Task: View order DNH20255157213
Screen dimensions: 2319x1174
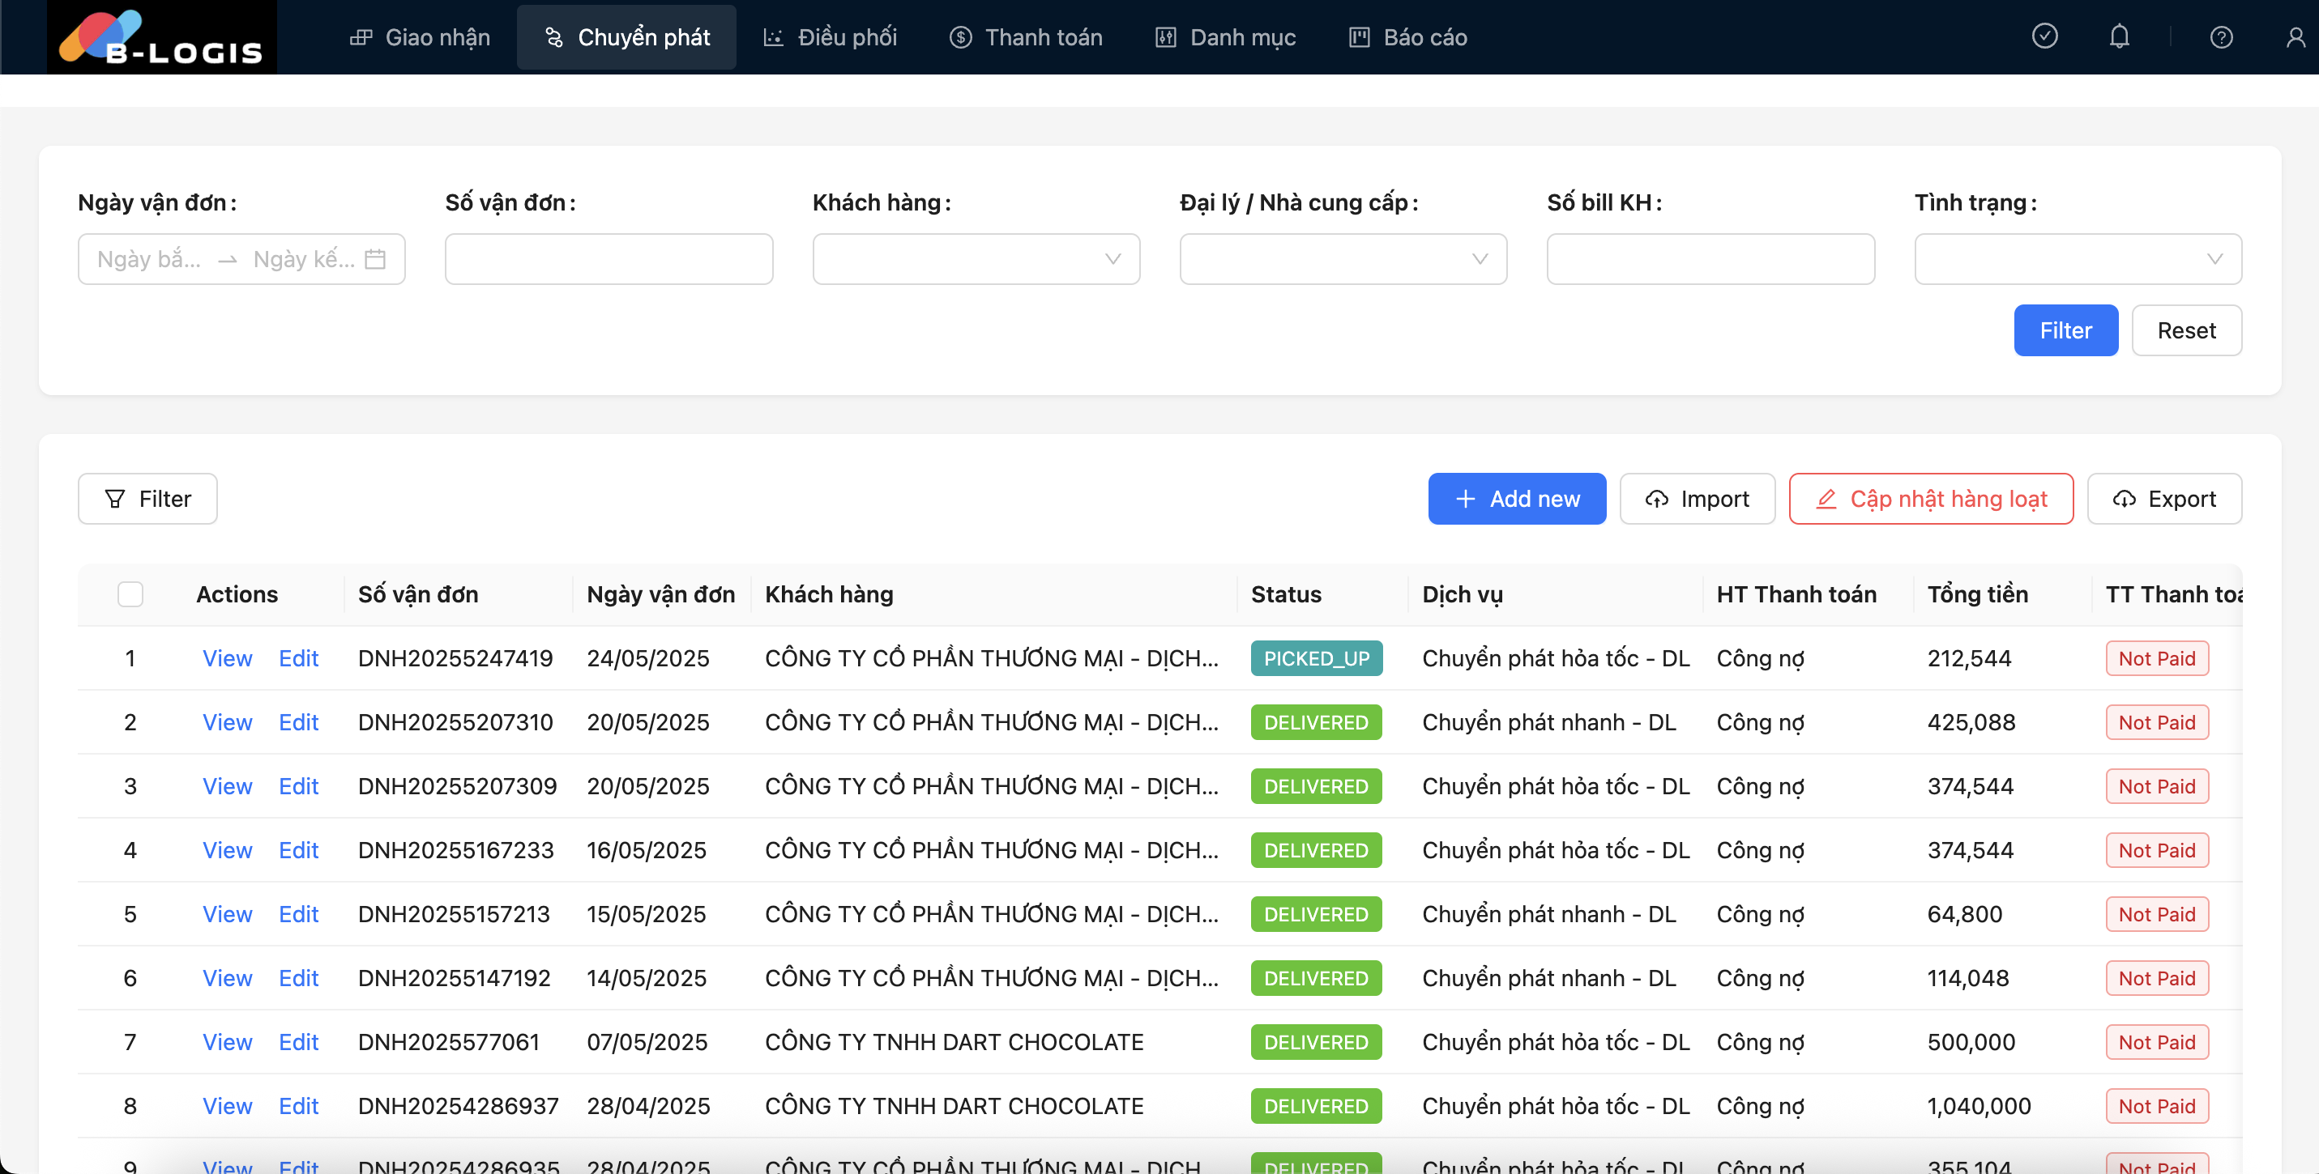Action: (227, 914)
